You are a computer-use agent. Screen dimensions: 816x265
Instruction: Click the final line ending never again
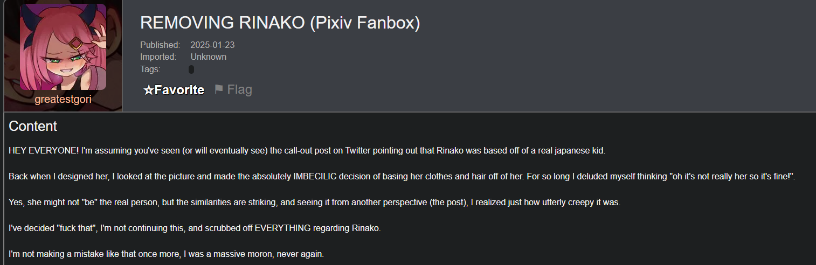click(x=166, y=254)
